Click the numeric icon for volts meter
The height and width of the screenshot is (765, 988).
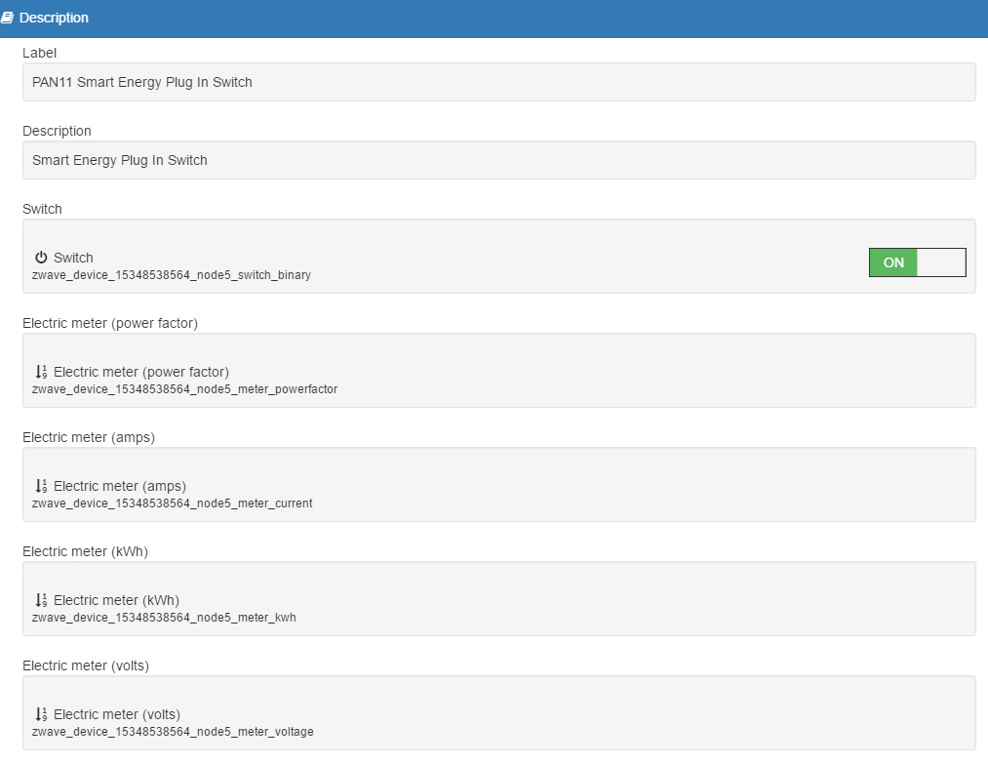[41, 714]
